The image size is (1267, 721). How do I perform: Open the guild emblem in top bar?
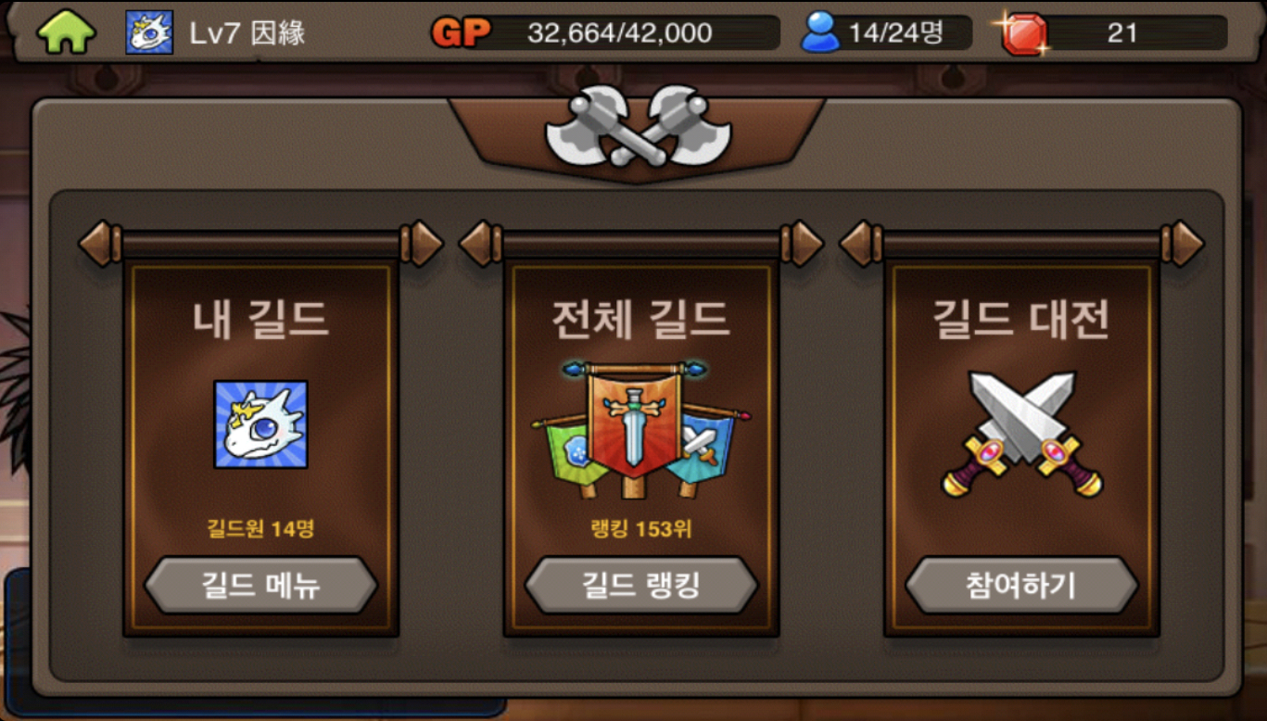pyautogui.click(x=149, y=32)
